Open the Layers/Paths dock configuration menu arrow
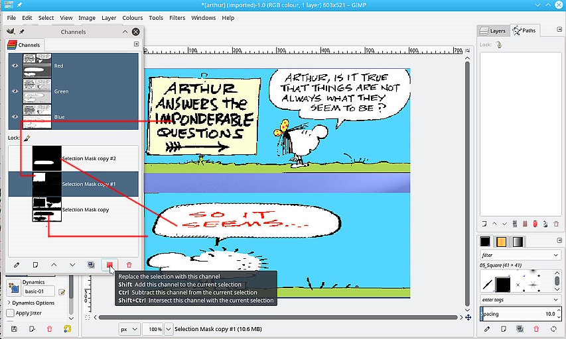The width and height of the screenshot is (566, 339). (559, 30)
